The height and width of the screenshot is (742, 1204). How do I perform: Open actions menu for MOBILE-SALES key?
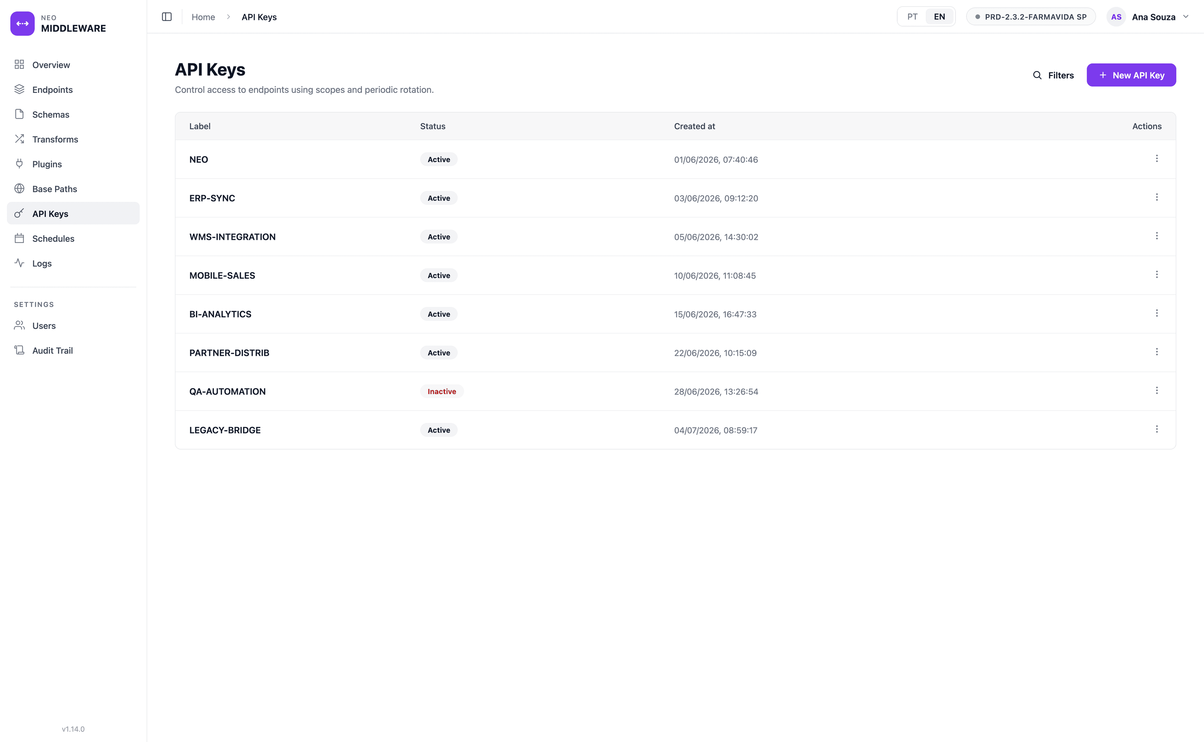click(x=1157, y=274)
